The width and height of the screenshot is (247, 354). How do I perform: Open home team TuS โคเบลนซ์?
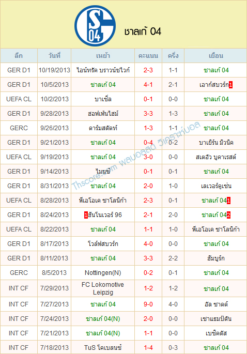coord(103,347)
